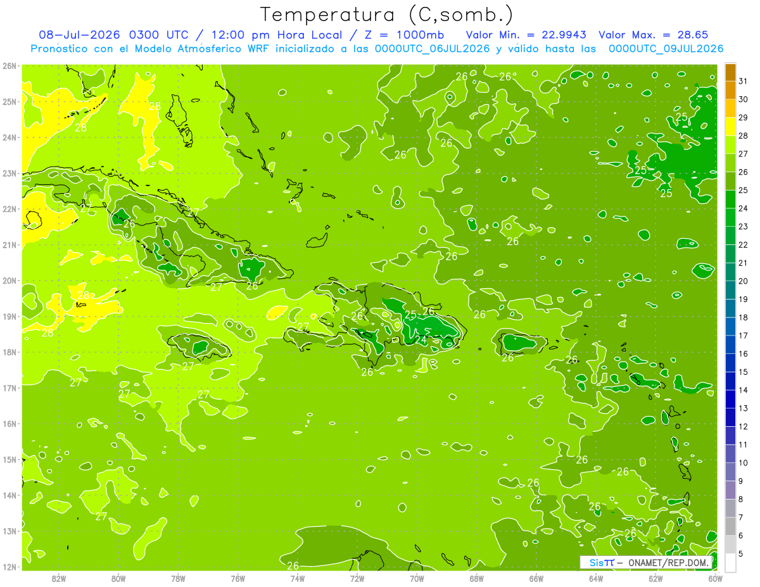Click the 80W longitude axis label
Viewport: 760px width, 587px height.
click(118, 578)
